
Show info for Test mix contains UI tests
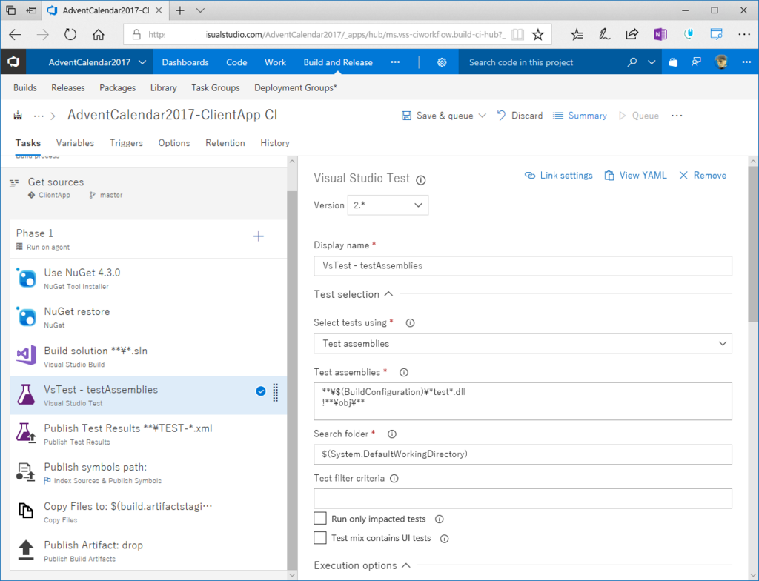pyautogui.click(x=444, y=539)
